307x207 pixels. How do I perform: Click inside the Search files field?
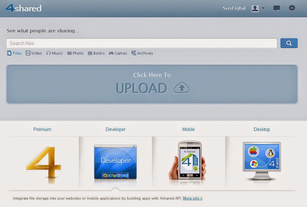tap(142, 43)
